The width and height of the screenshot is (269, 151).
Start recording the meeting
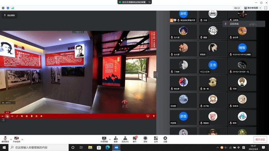point(145,139)
